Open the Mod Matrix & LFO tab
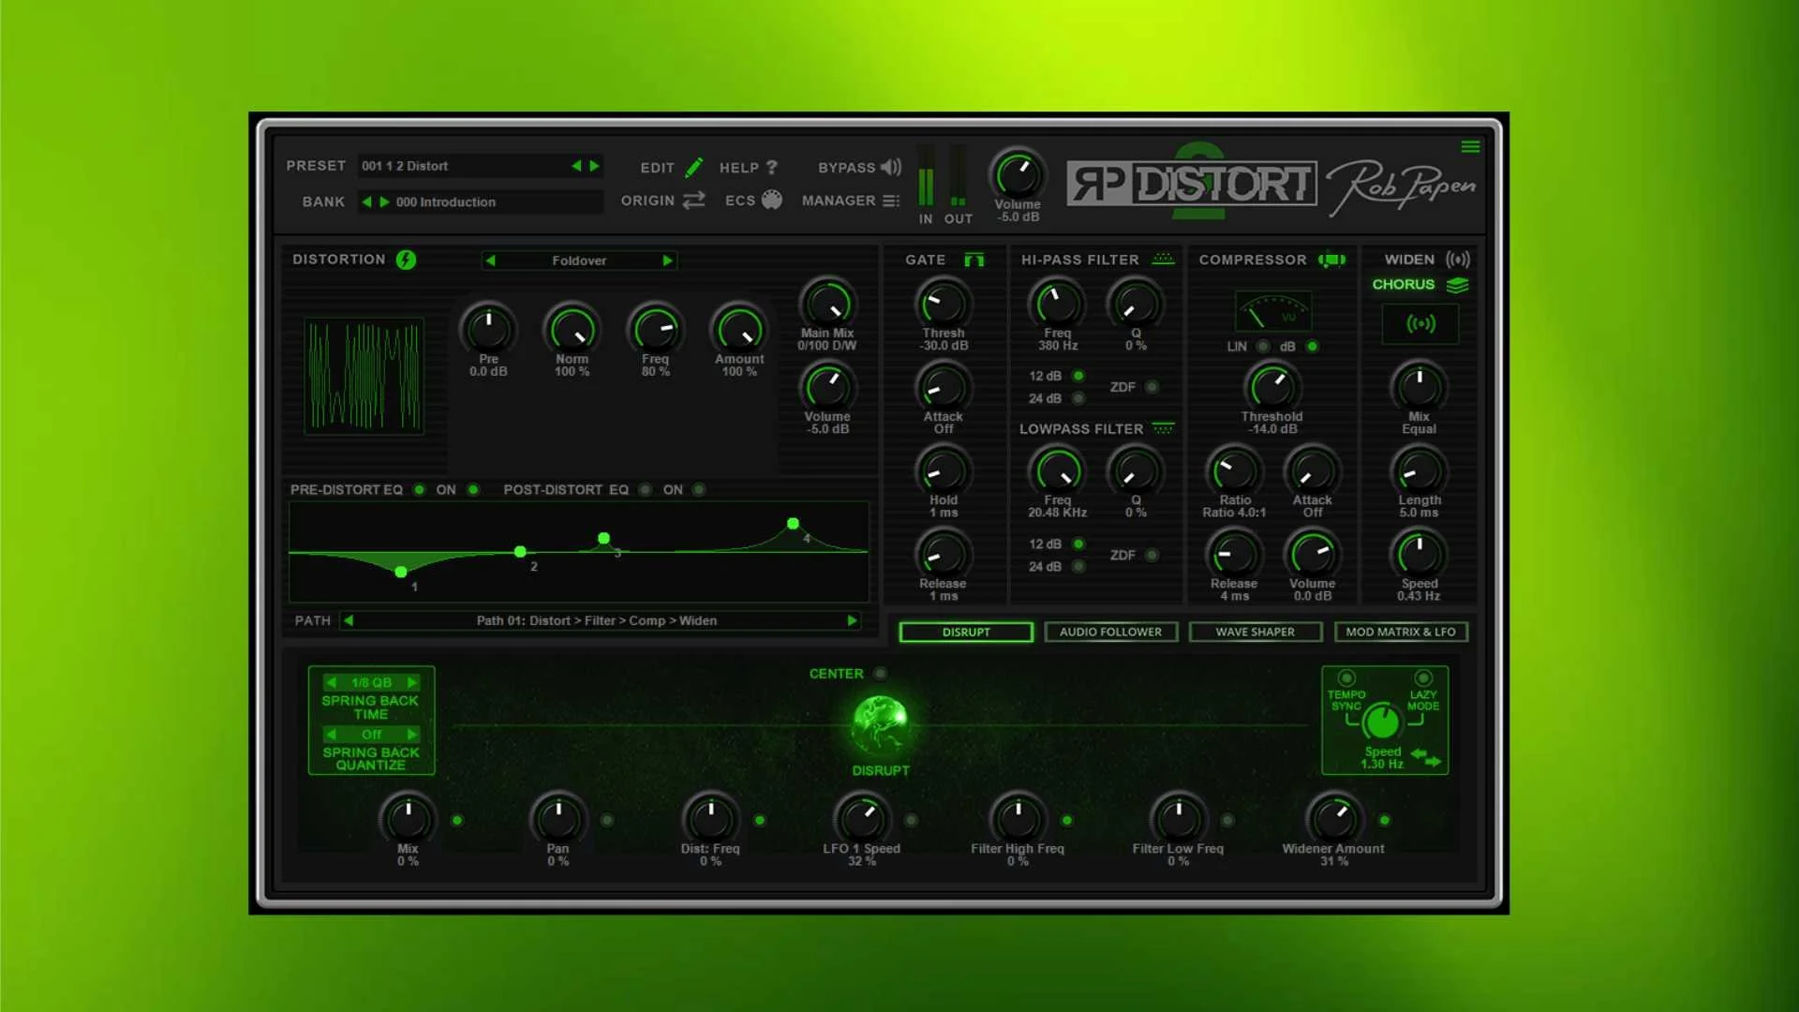The width and height of the screenshot is (1799, 1012). pos(1400,632)
